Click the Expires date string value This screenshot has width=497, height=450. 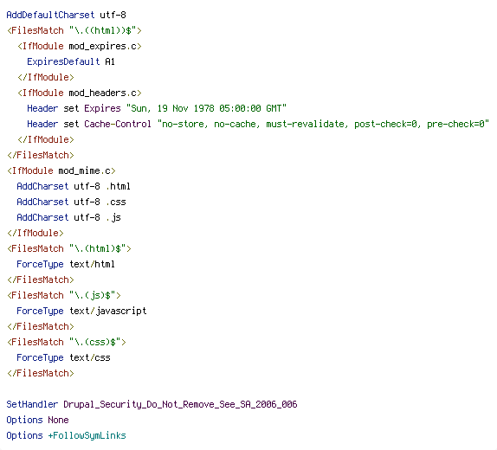(206, 108)
